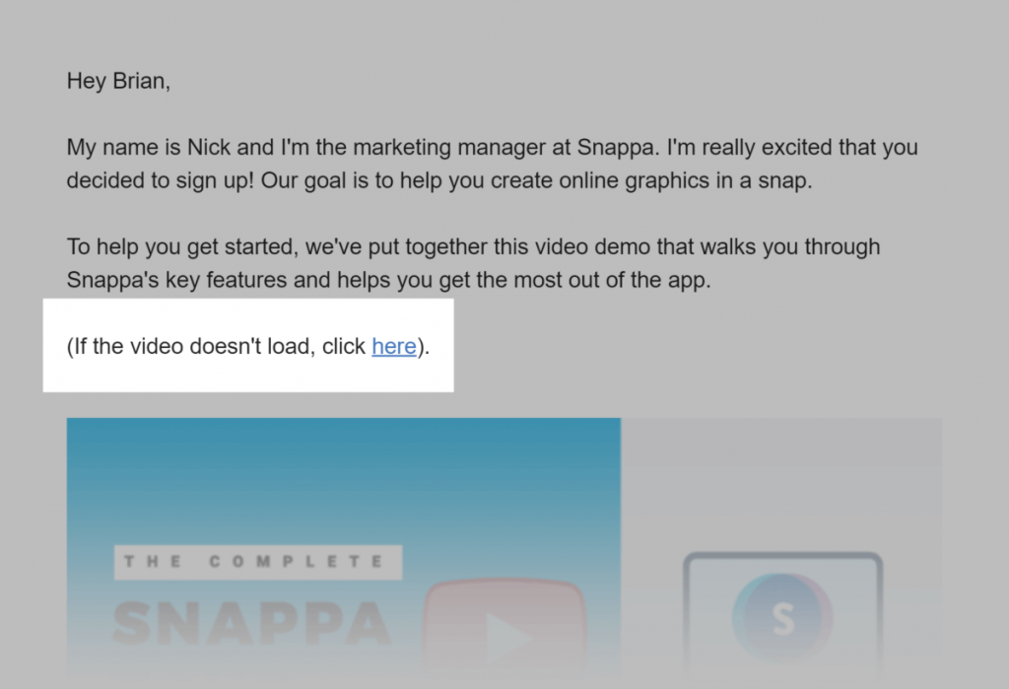
Task: Click the "THE COMPLETE" banner on thumbnail
Action: click(258, 562)
